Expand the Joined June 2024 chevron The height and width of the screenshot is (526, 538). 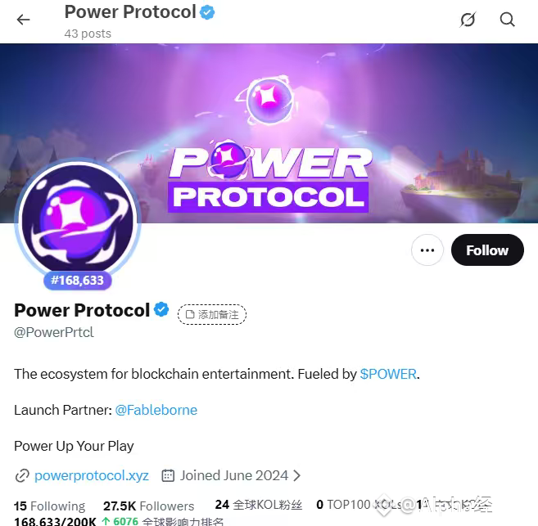pos(297,475)
